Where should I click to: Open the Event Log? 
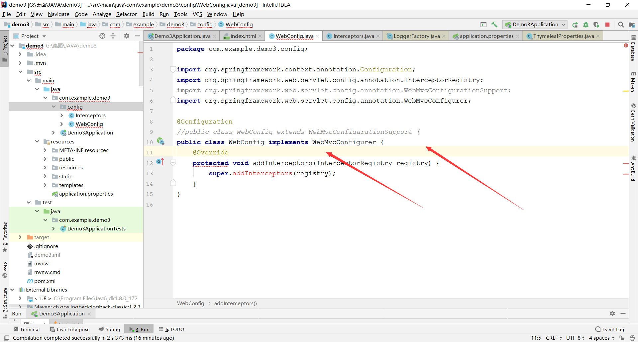pos(609,329)
